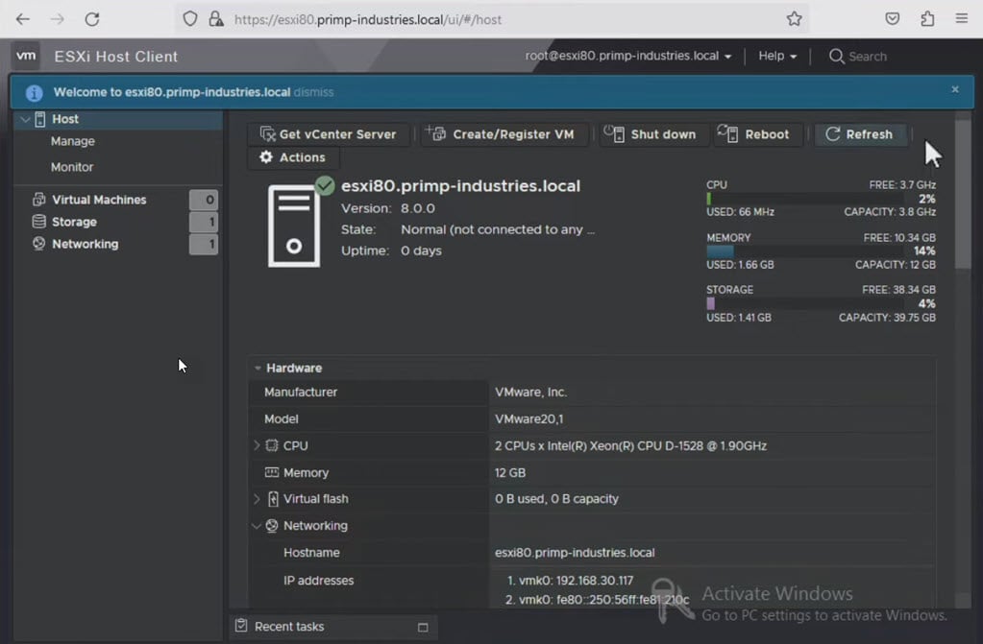Viewport: 983px width, 644px height.
Task: Click the Version value 8.0.0
Action: click(x=418, y=208)
